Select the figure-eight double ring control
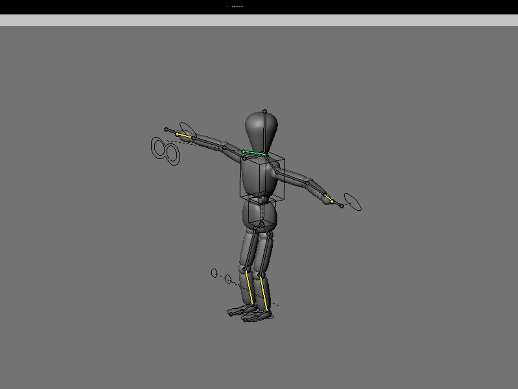This screenshot has width=518, height=389. (x=165, y=151)
